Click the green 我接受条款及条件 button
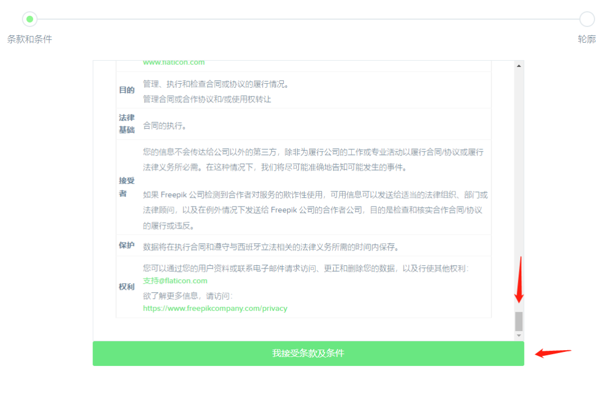Image resolution: width=608 pixels, height=398 pixels. click(308, 354)
